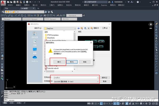Close the overwrite confirmation dialog with X
Viewport: 159px width, 106px height.
(x=91, y=43)
